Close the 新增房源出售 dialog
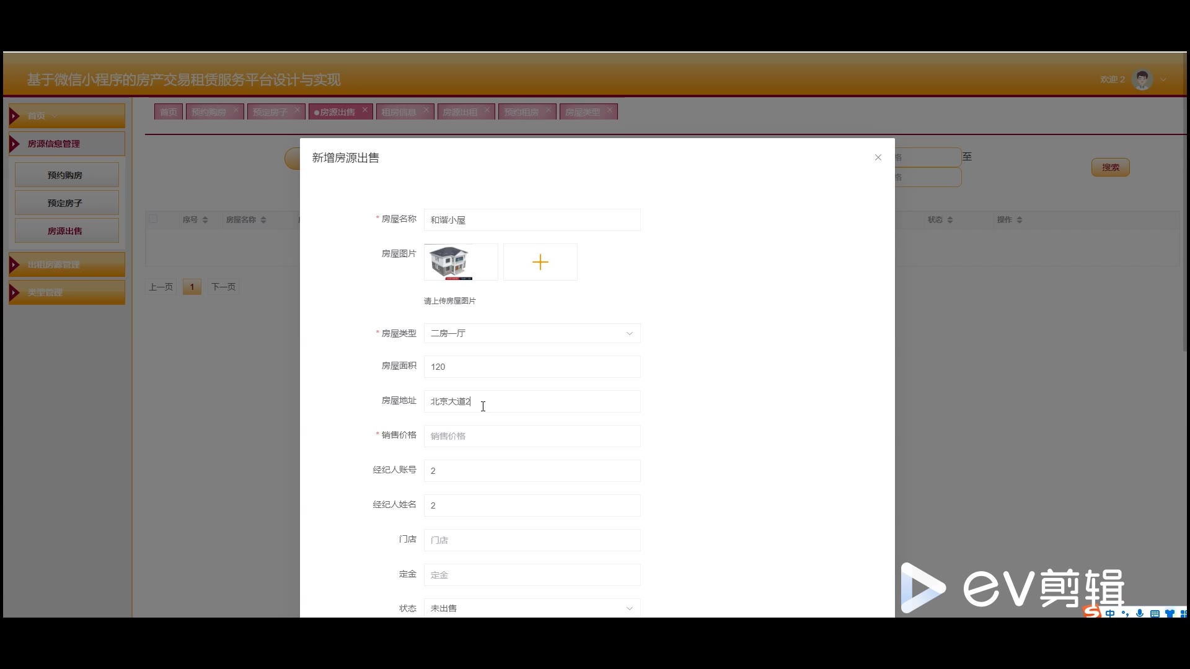Screen dimensions: 1190x669 click(878, 157)
